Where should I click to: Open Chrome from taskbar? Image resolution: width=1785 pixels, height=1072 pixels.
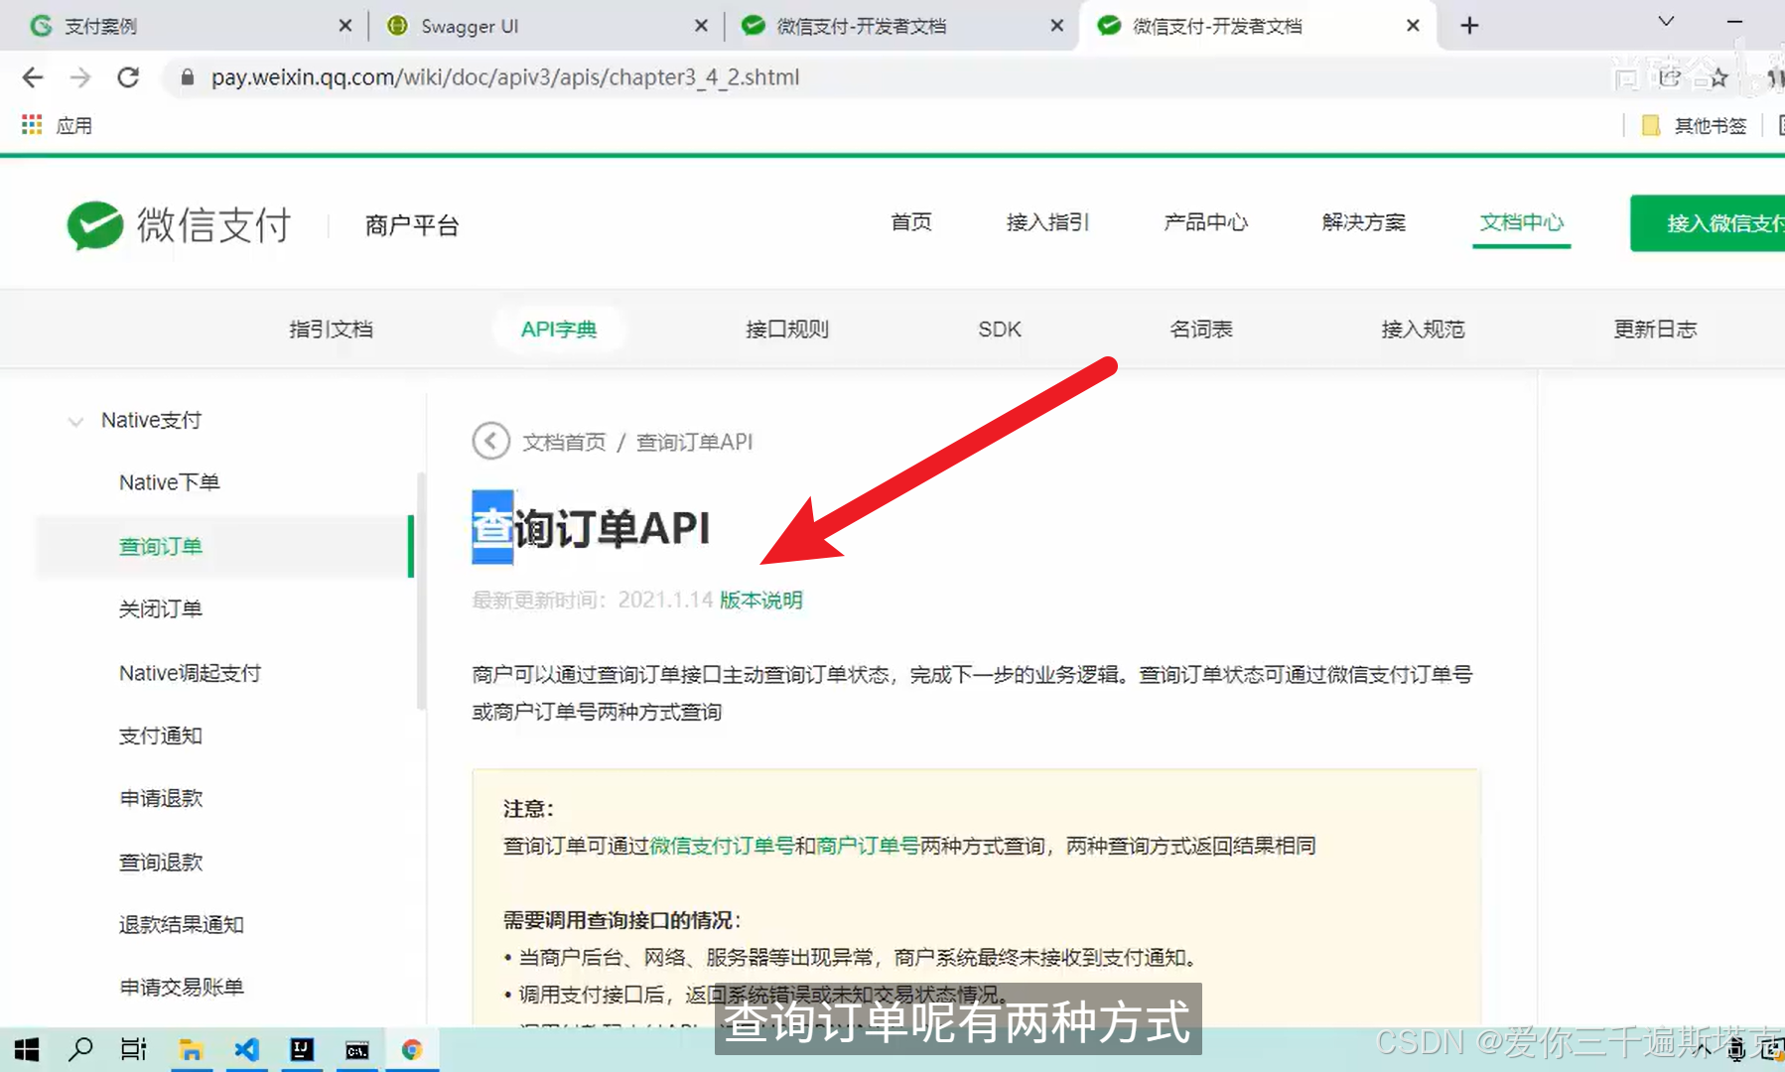[412, 1049]
